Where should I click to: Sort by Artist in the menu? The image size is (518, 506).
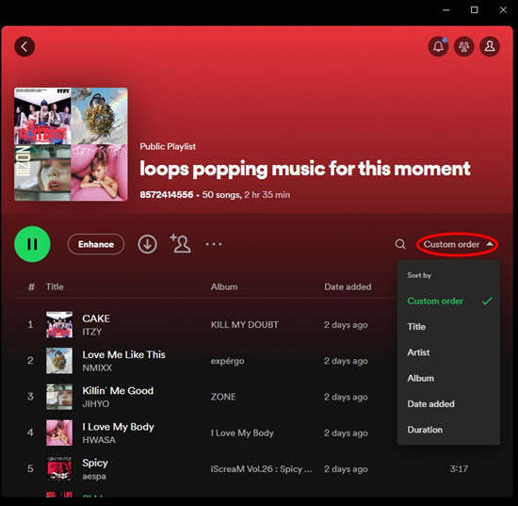click(449, 352)
